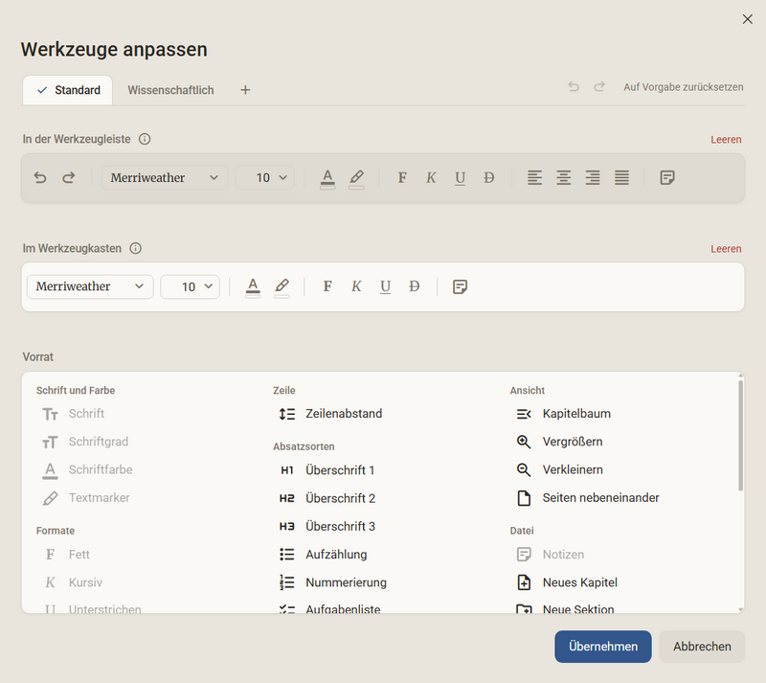The height and width of the screenshot is (683, 766).
Task: Click Auf Vorgabe zurücksetzen
Action: [684, 87]
